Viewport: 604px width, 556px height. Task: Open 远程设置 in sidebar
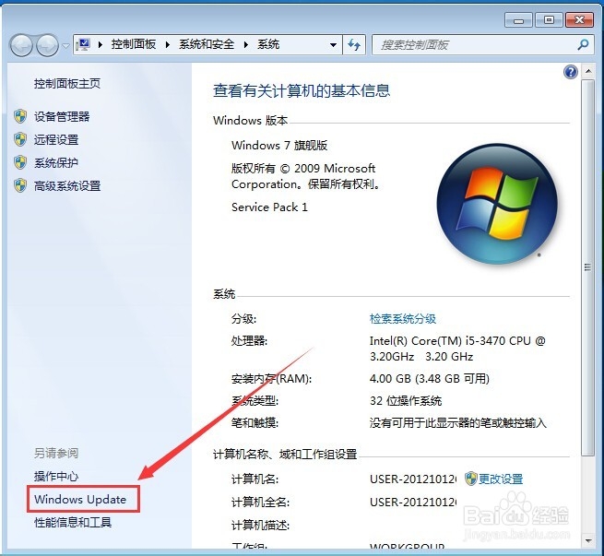56,139
